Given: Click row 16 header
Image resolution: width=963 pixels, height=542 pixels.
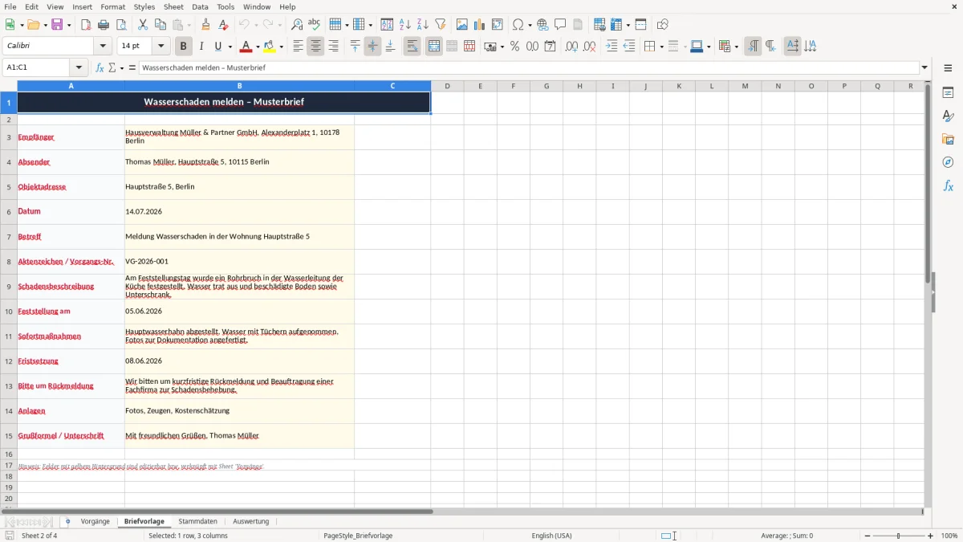Looking at the screenshot, I should [x=9, y=454].
